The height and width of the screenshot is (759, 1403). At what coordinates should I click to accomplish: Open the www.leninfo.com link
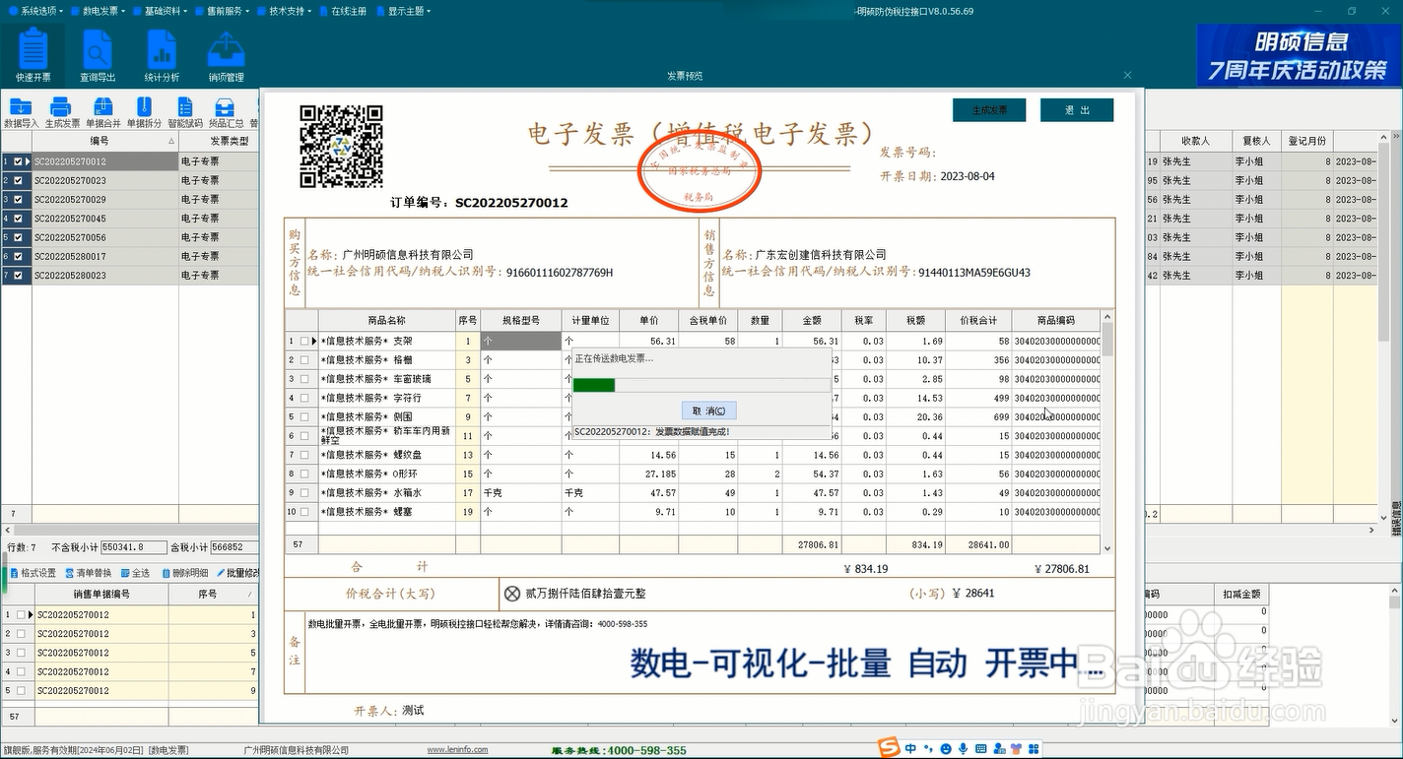pyautogui.click(x=457, y=750)
